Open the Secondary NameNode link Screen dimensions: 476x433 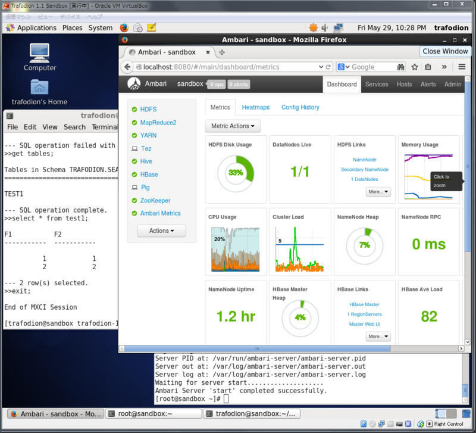(x=365, y=170)
